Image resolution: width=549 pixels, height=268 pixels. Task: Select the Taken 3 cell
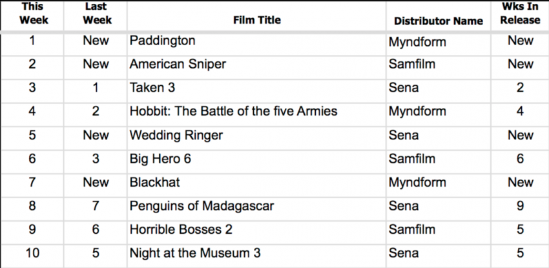pyautogui.click(x=152, y=87)
